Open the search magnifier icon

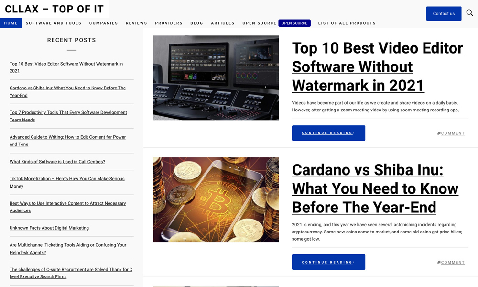(x=469, y=13)
